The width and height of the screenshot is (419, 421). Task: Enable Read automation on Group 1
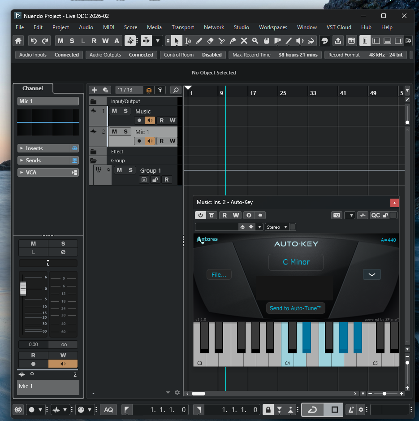pyautogui.click(x=166, y=180)
